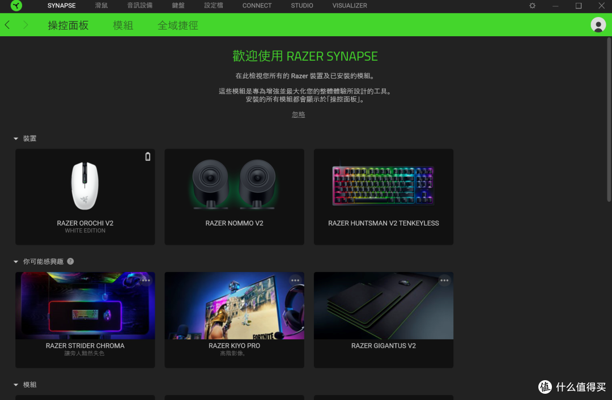Open the CONNECT tab
Screen dimensions: 612x400
tap(257, 6)
